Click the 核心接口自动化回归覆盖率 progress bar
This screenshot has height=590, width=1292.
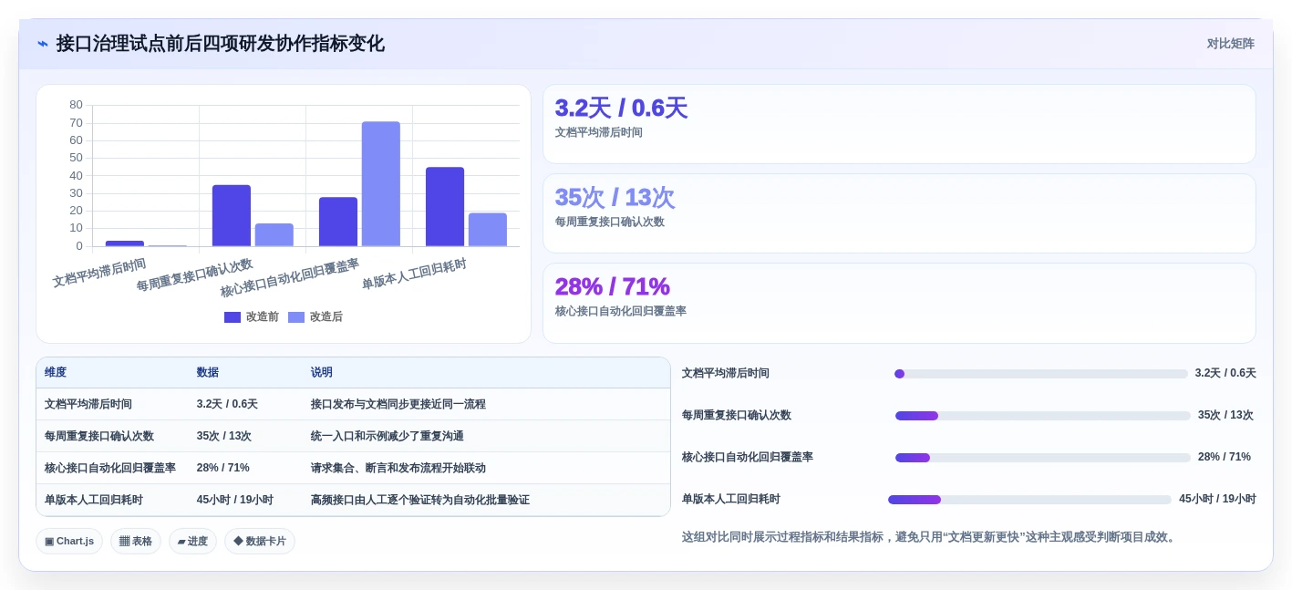(x=1043, y=458)
